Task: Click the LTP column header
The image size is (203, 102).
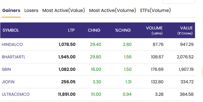Action: [71, 30]
